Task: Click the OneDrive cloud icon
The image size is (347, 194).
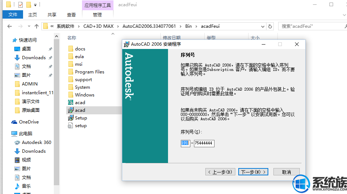Action: coord(14,122)
